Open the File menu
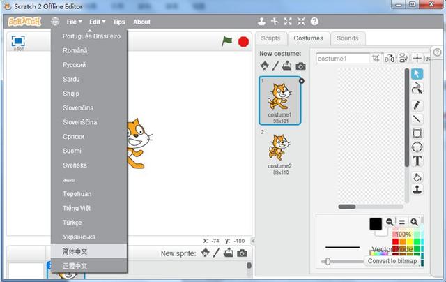The image size is (446, 282). (x=75, y=22)
